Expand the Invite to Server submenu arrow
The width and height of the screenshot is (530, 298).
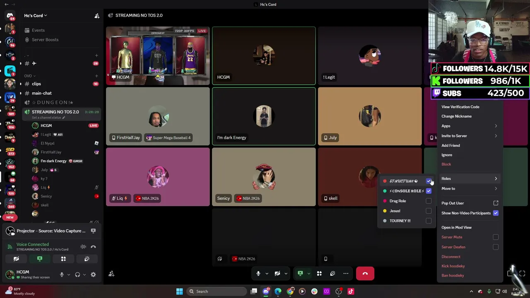click(x=496, y=136)
